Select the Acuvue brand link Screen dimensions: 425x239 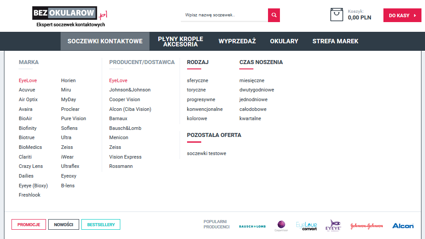coord(27,90)
